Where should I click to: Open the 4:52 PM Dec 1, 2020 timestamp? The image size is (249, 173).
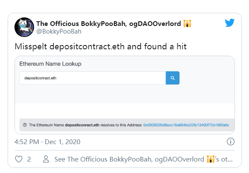(x=47, y=142)
